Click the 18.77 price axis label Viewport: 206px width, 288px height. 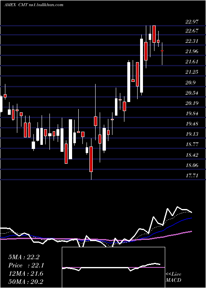192,144
